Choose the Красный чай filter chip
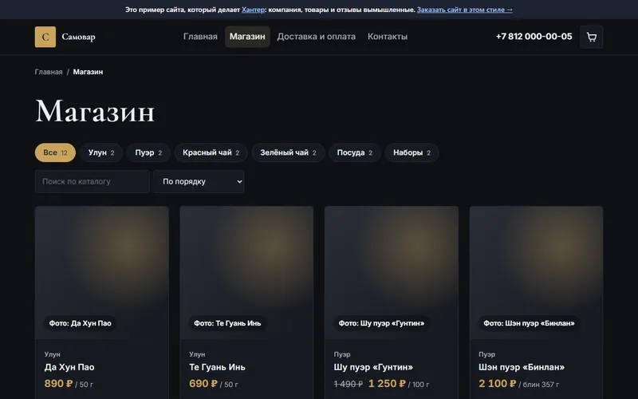Viewport: 638px width, 399px height. coord(211,152)
